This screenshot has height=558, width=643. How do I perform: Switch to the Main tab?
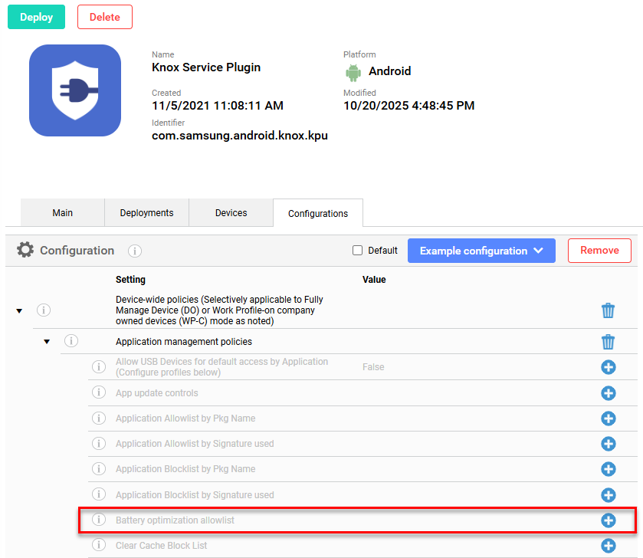click(62, 212)
